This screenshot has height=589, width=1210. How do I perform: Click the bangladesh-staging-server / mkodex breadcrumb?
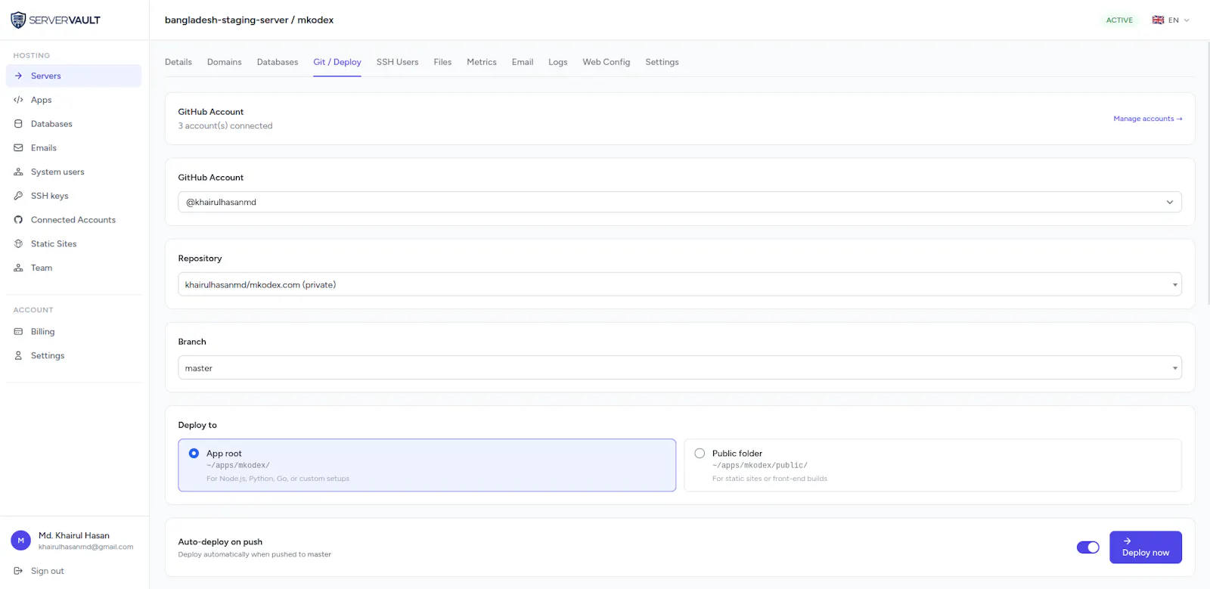[249, 20]
